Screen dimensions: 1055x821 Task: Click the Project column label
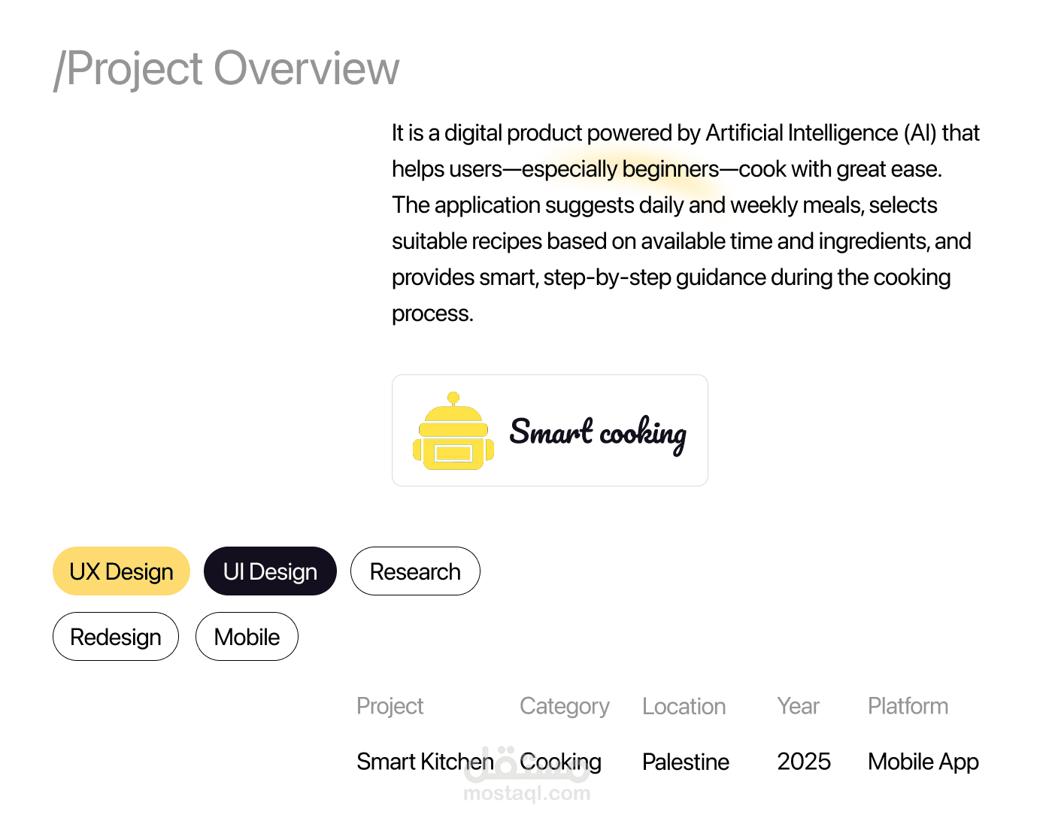(390, 706)
